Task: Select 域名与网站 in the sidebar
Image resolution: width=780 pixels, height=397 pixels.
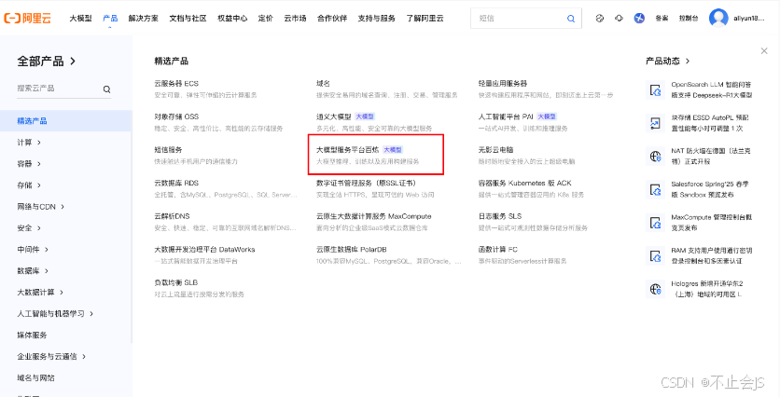Action: tap(35, 377)
